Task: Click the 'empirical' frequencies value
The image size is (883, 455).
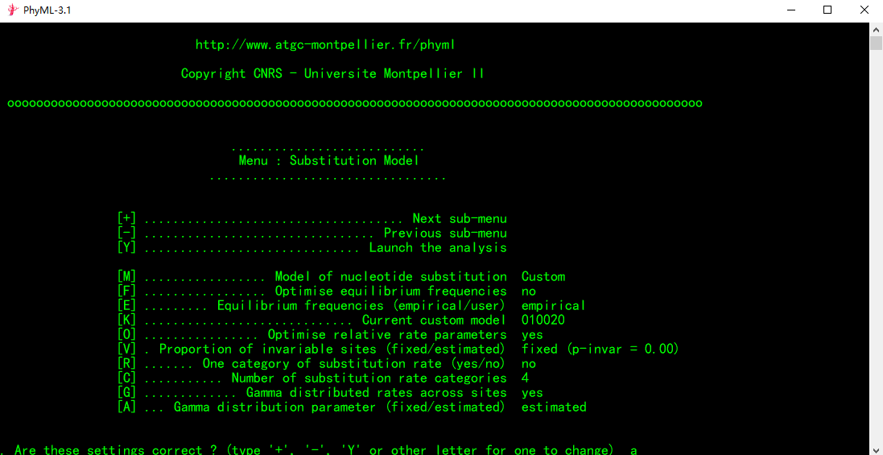Action: (554, 306)
